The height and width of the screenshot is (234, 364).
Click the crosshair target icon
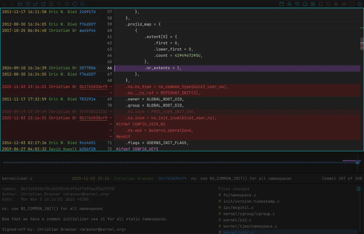pos(75,4)
